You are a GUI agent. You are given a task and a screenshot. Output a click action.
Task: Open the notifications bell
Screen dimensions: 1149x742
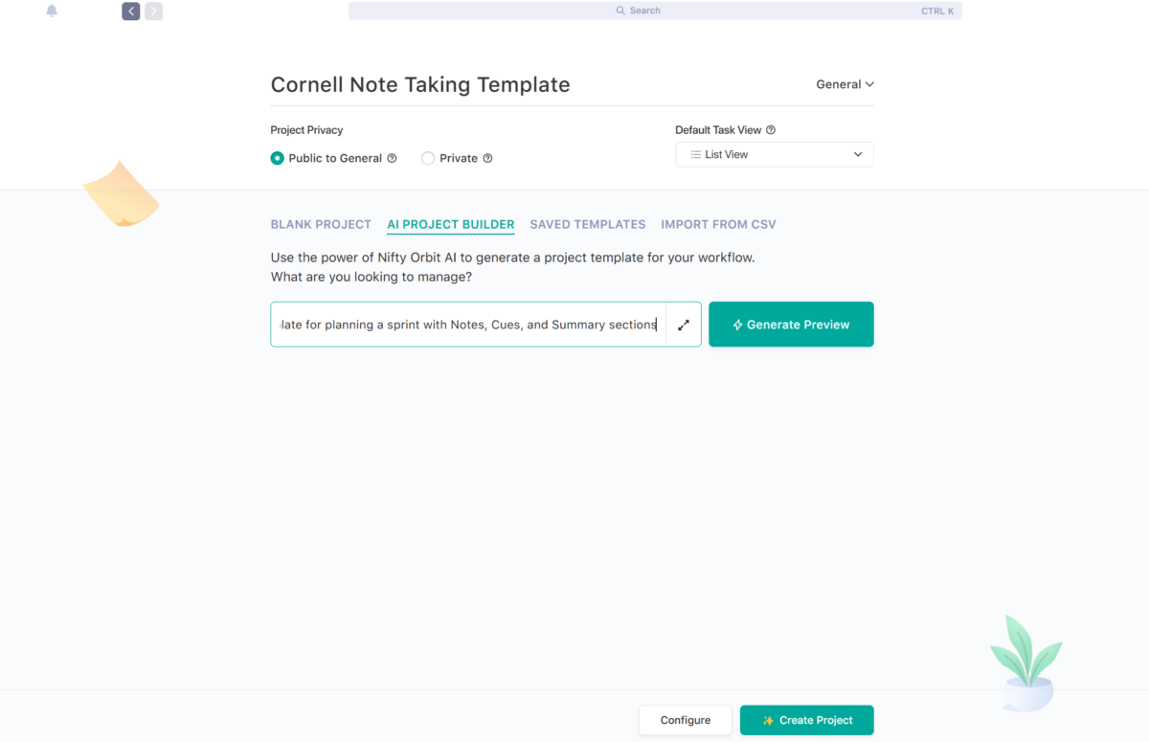(x=52, y=11)
